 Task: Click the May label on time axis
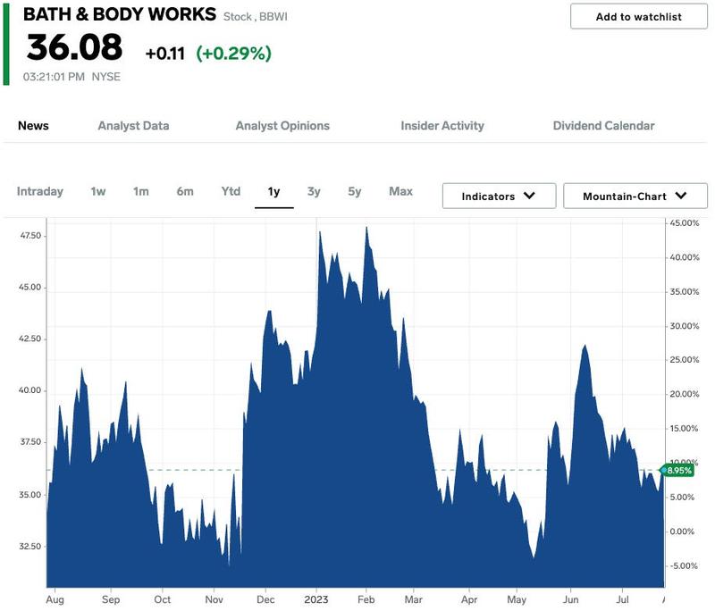pyautogui.click(x=517, y=599)
